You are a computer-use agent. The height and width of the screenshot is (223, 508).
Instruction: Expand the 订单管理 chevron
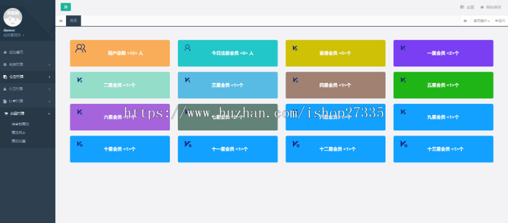[x=50, y=101]
